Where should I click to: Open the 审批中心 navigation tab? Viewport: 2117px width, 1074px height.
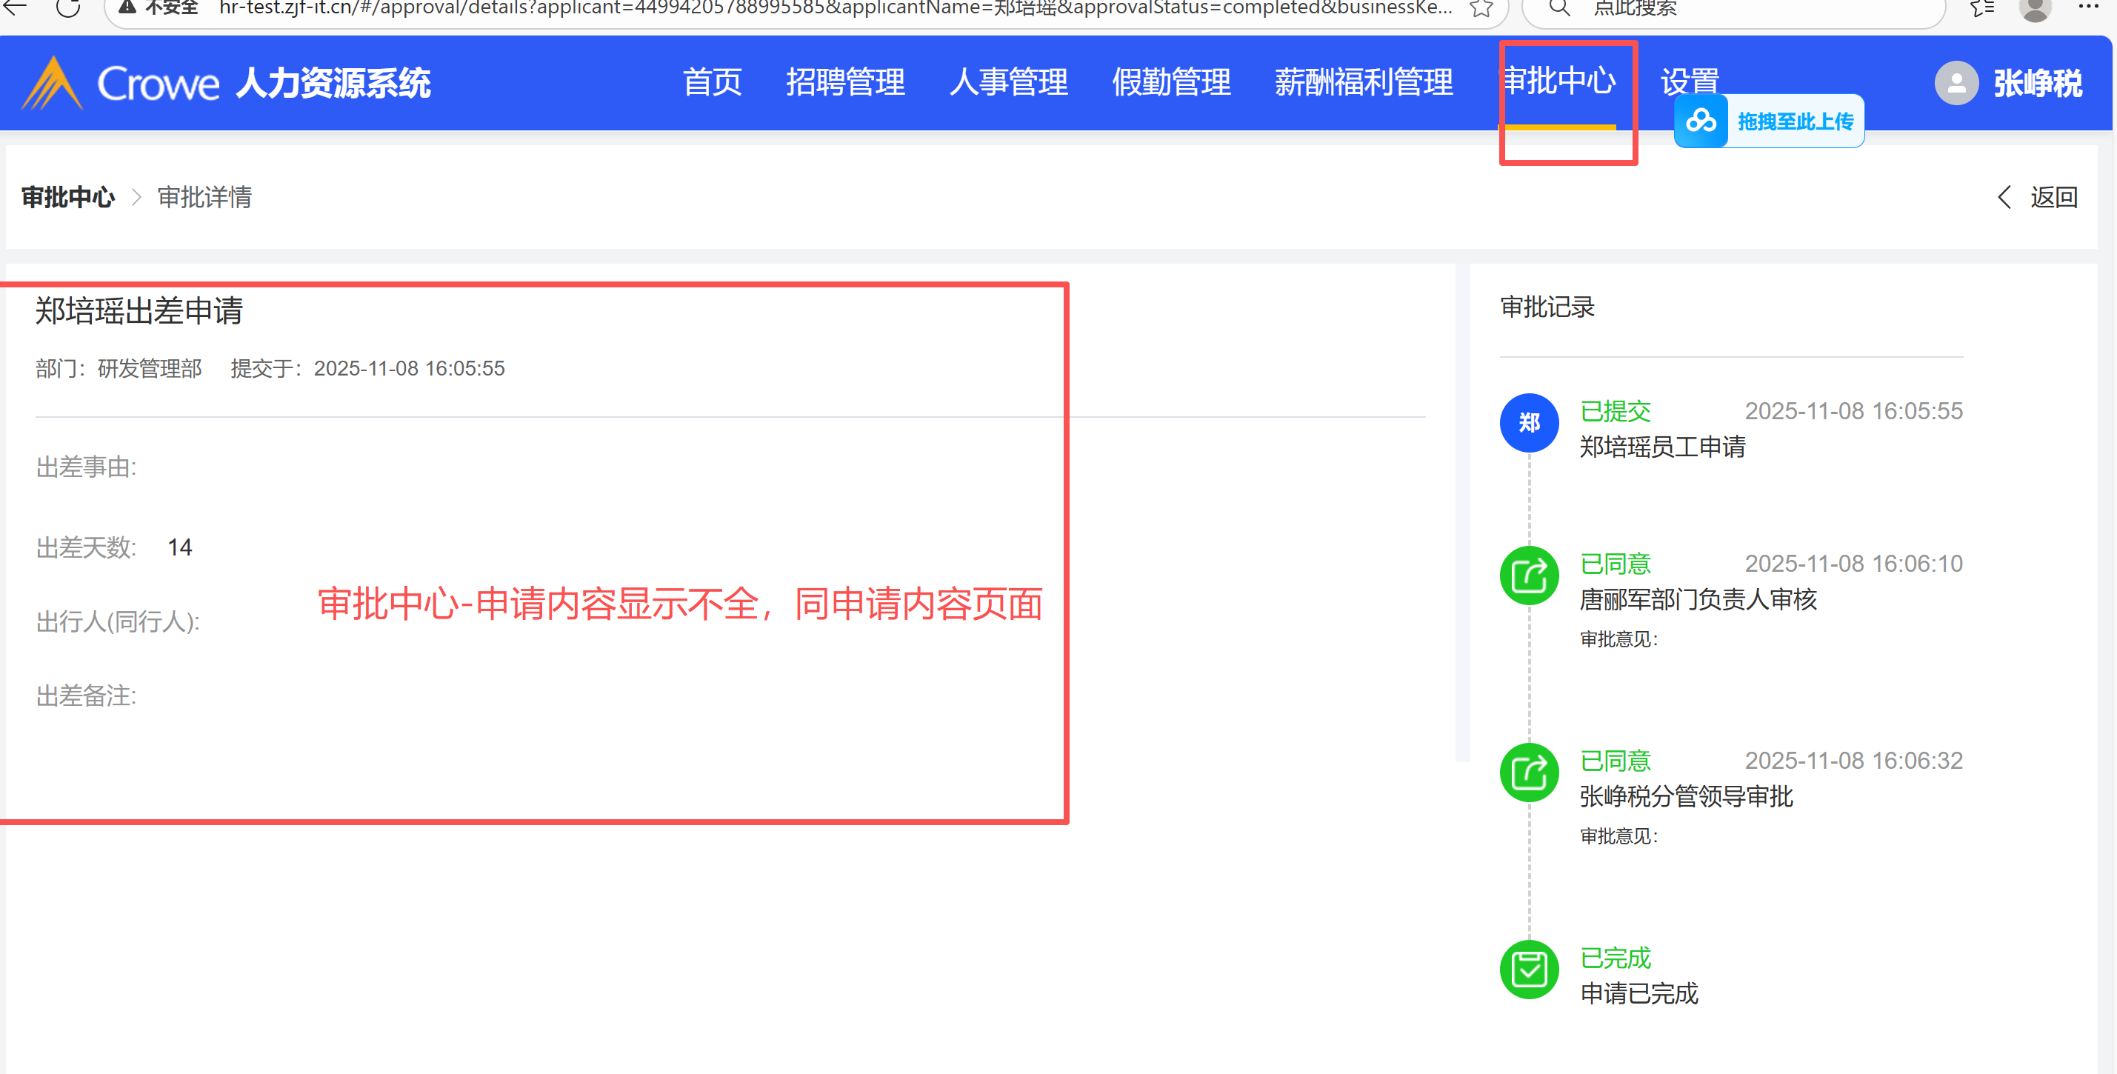tap(1559, 81)
